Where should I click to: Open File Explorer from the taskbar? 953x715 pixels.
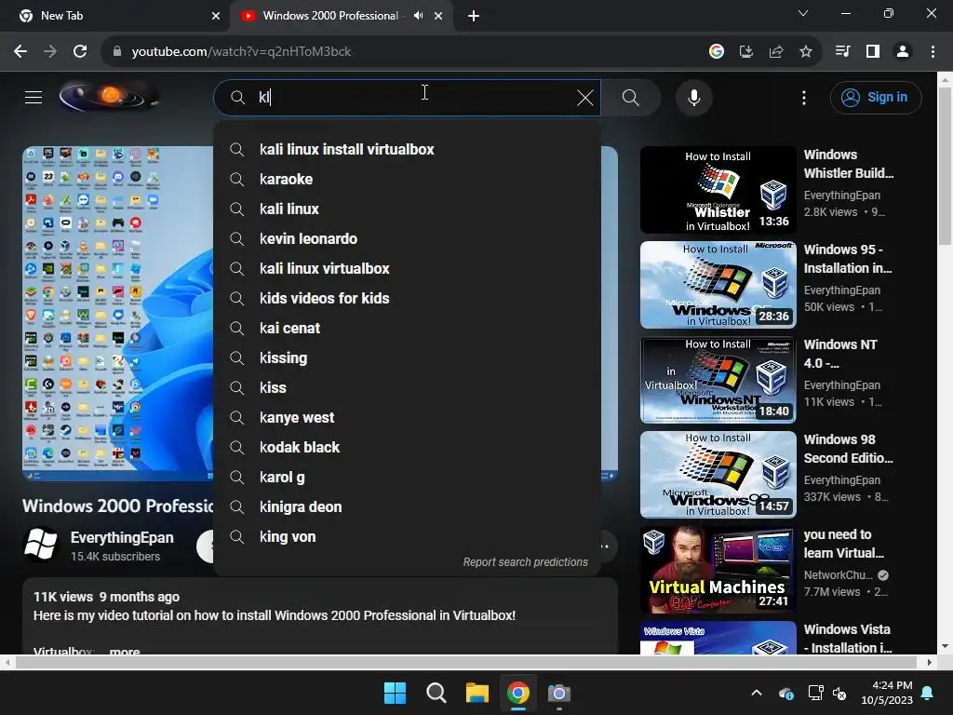[477, 693]
